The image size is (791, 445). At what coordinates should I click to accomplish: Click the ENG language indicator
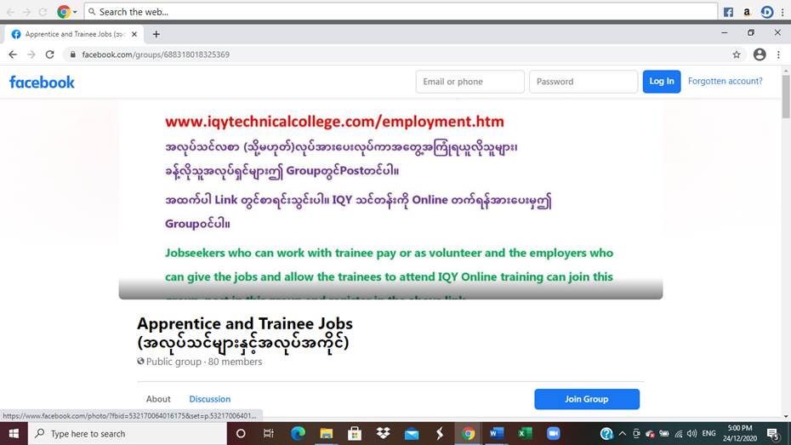tap(708, 433)
